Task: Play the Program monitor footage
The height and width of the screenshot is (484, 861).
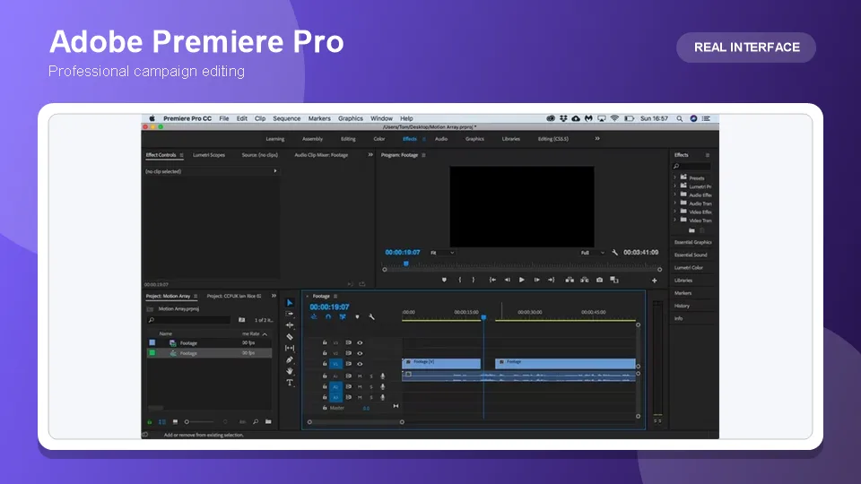Action: pyautogui.click(x=522, y=280)
